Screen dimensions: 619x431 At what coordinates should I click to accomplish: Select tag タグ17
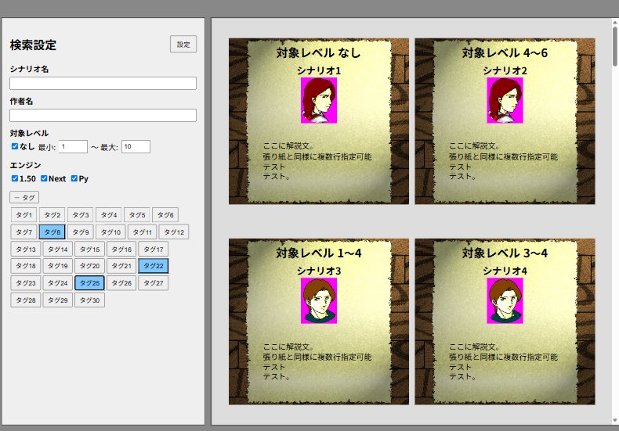coord(153,249)
